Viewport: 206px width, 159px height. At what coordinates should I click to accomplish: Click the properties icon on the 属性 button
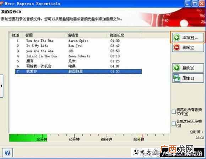[x=177, y=78]
